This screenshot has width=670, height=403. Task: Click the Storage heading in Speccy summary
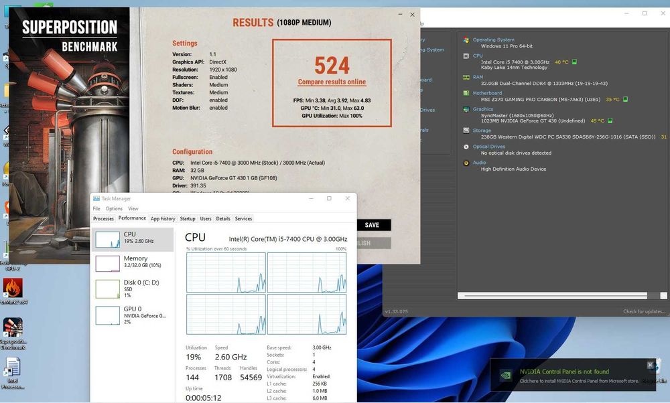(x=482, y=131)
